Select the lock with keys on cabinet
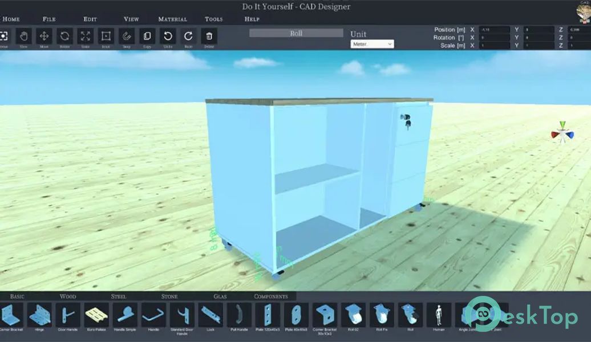 click(406, 121)
